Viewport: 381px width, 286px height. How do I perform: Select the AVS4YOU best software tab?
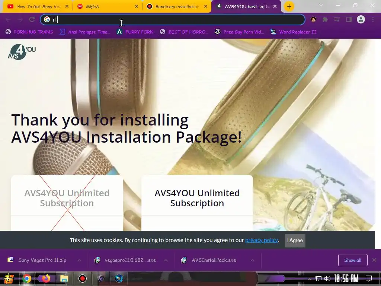(246, 7)
